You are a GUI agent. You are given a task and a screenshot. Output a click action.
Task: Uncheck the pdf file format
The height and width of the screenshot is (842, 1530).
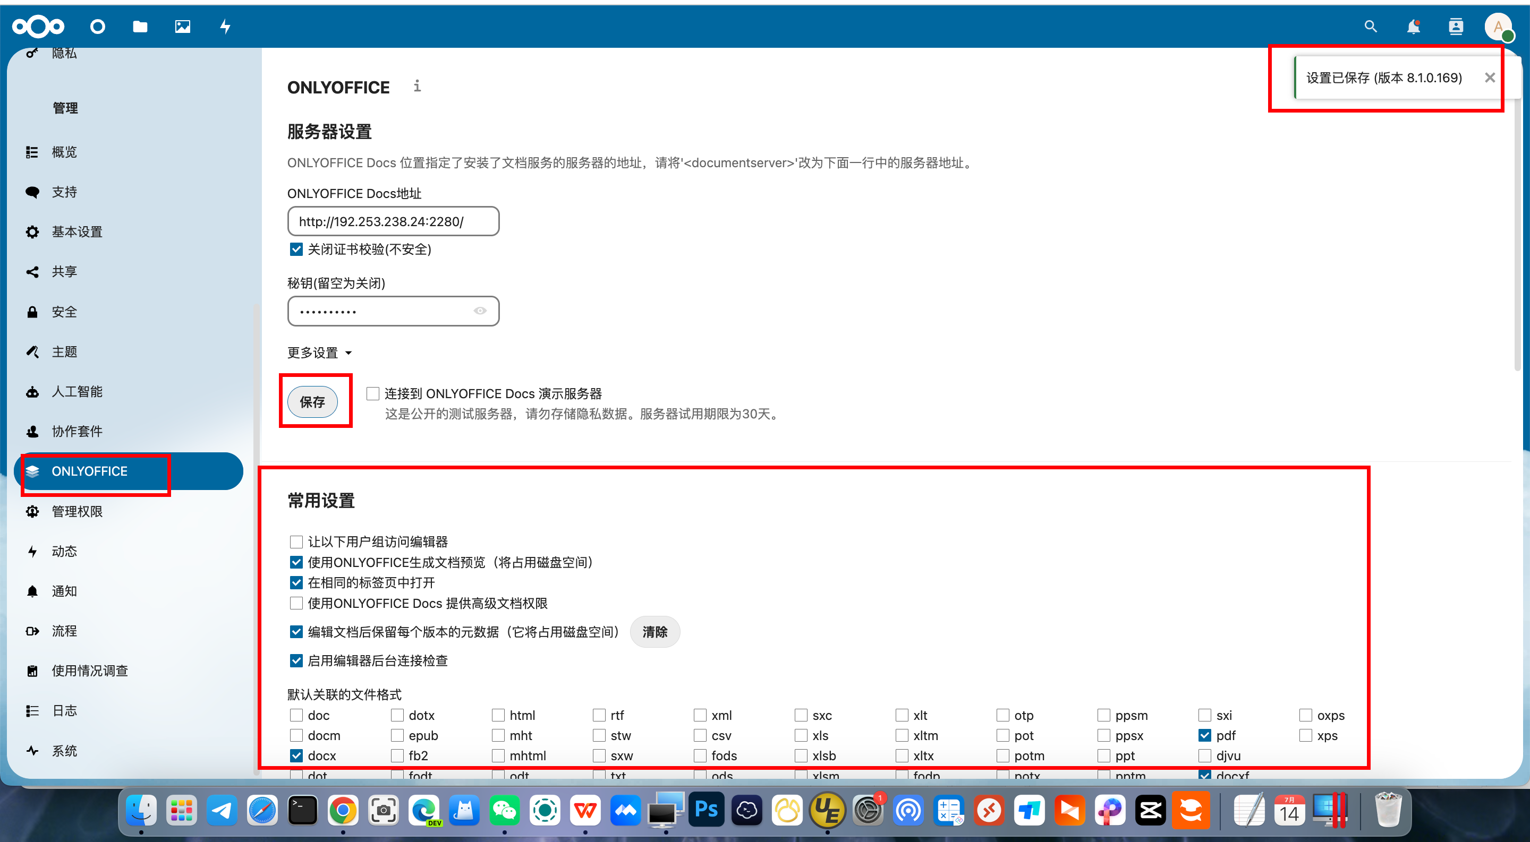click(1204, 735)
